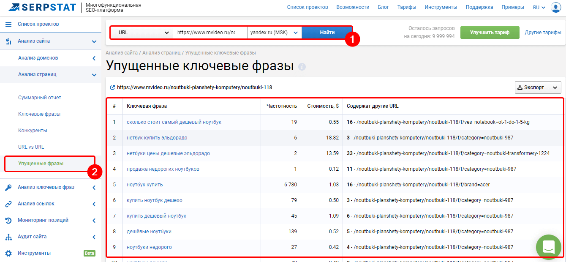The image size is (566, 262).
Task: Click the hamburger icon beside Список проектов
Action: click(8, 24)
